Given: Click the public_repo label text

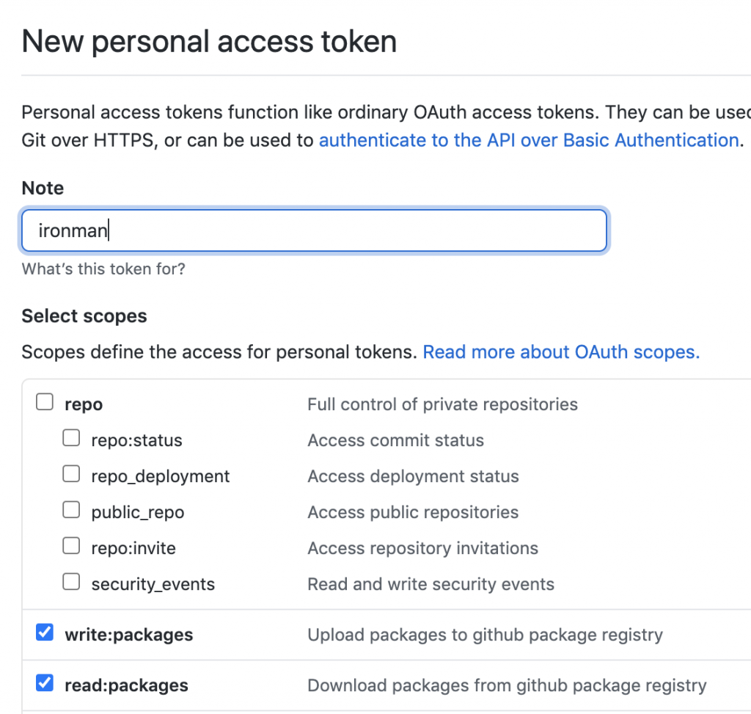Looking at the screenshot, I should pos(137,512).
